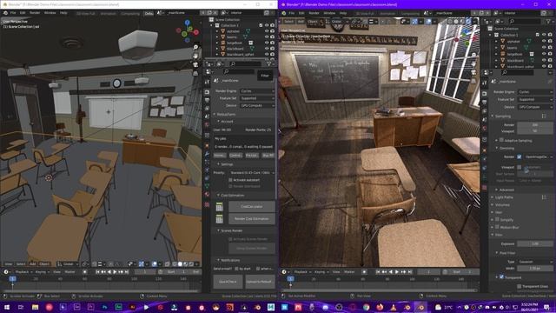Open File Explorer from taskbar

click(35, 307)
